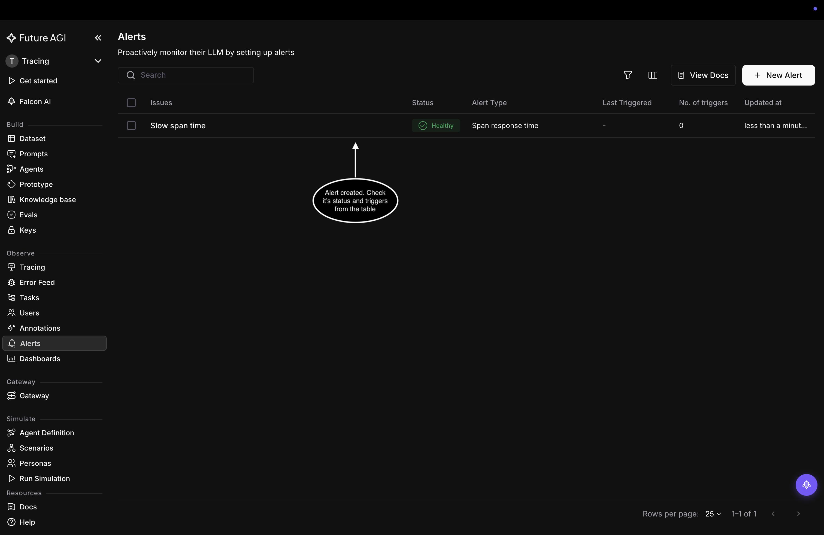Click the Personas sidebar icon
The width and height of the screenshot is (824, 535).
pyautogui.click(x=11, y=463)
